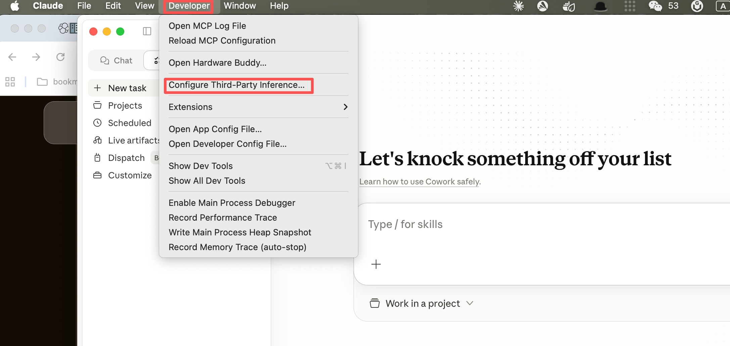Click the Projects box icon
The image size is (730, 346).
click(97, 105)
